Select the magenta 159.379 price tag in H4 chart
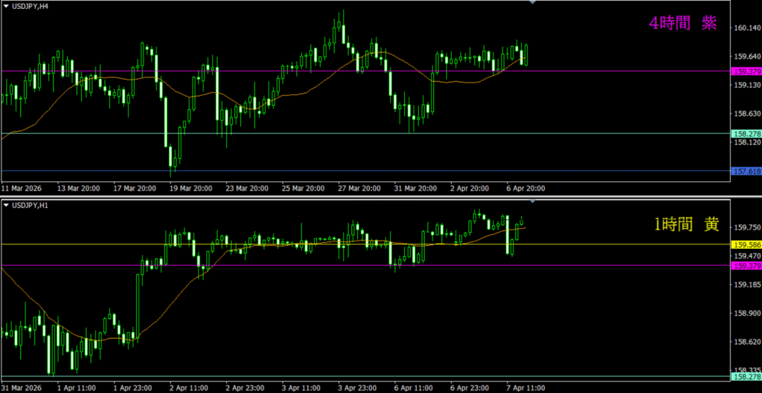762x393 pixels. coord(746,71)
